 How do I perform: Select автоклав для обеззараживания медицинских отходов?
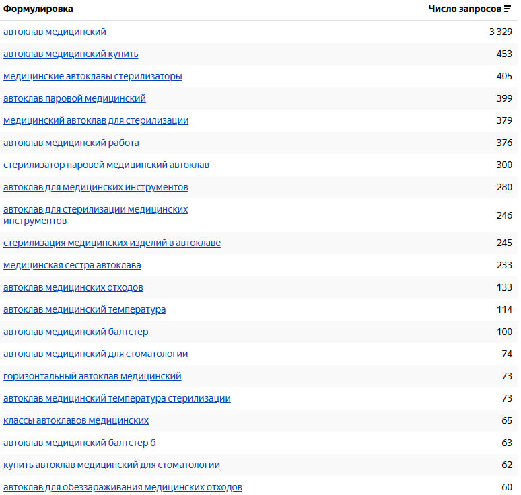[x=123, y=487]
